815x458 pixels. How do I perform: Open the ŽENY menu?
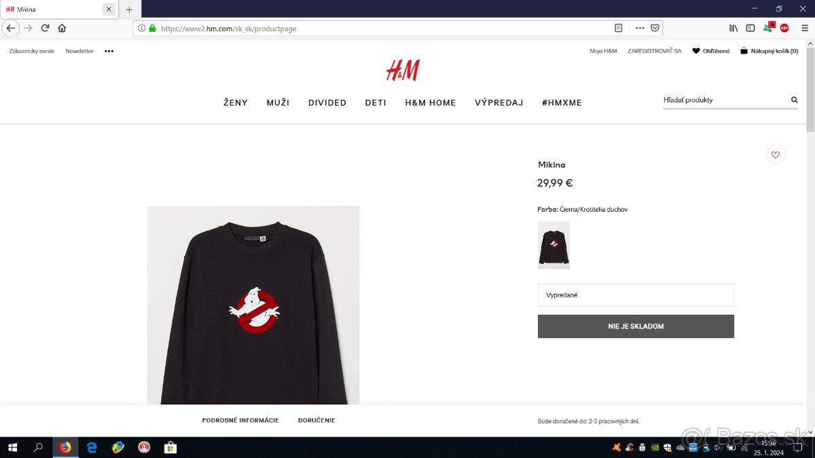coord(236,102)
